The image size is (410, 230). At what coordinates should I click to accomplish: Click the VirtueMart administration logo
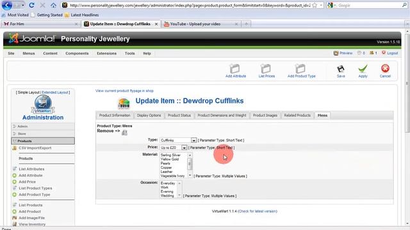click(x=43, y=104)
